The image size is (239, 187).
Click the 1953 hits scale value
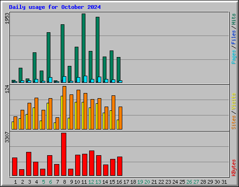pyautogui.click(x=7, y=18)
